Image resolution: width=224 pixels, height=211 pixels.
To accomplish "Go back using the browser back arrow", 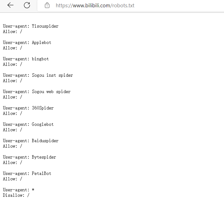I will (x=11, y=5).
